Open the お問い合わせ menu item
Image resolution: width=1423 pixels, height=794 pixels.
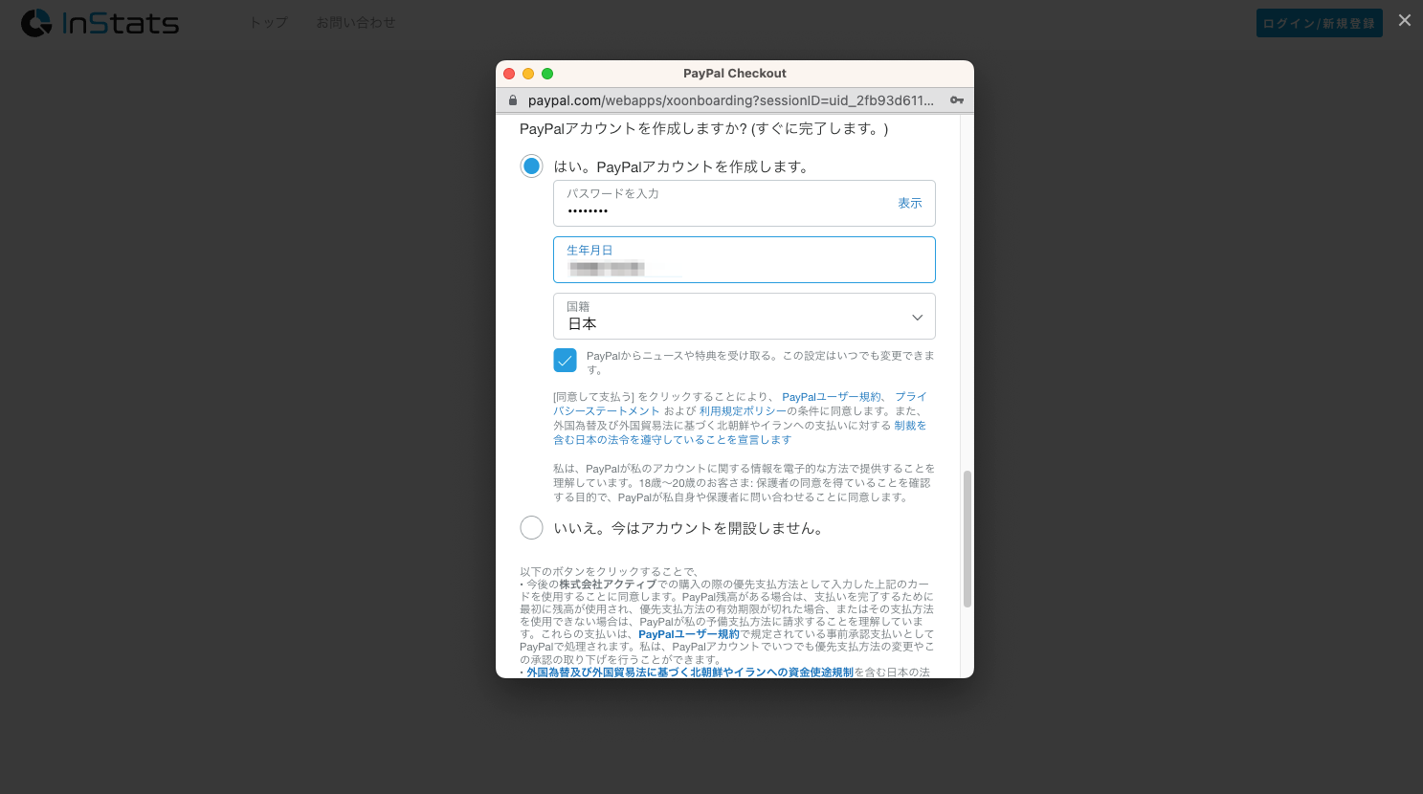355,23
